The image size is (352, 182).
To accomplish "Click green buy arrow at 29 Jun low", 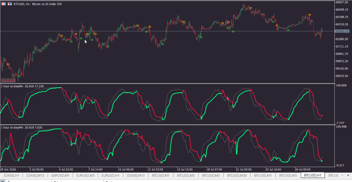I will click(19, 76).
